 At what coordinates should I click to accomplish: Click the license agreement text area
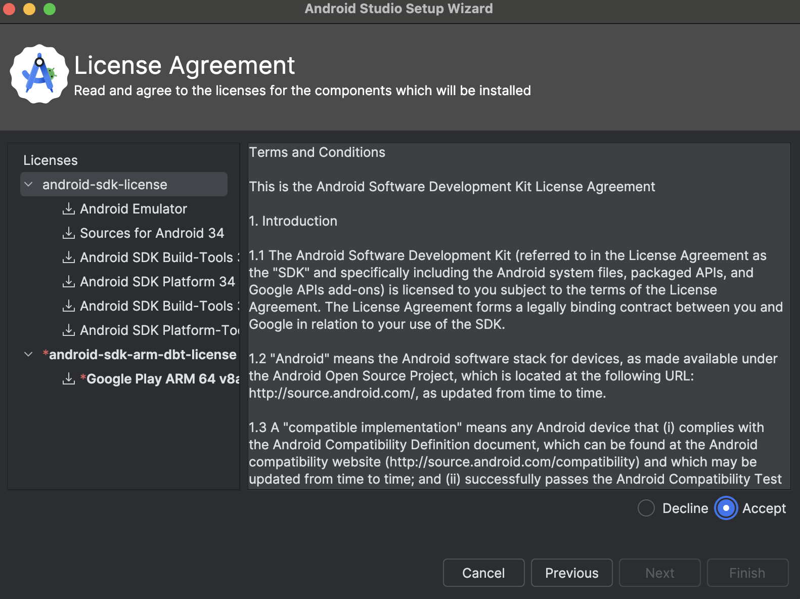tap(519, 316)
